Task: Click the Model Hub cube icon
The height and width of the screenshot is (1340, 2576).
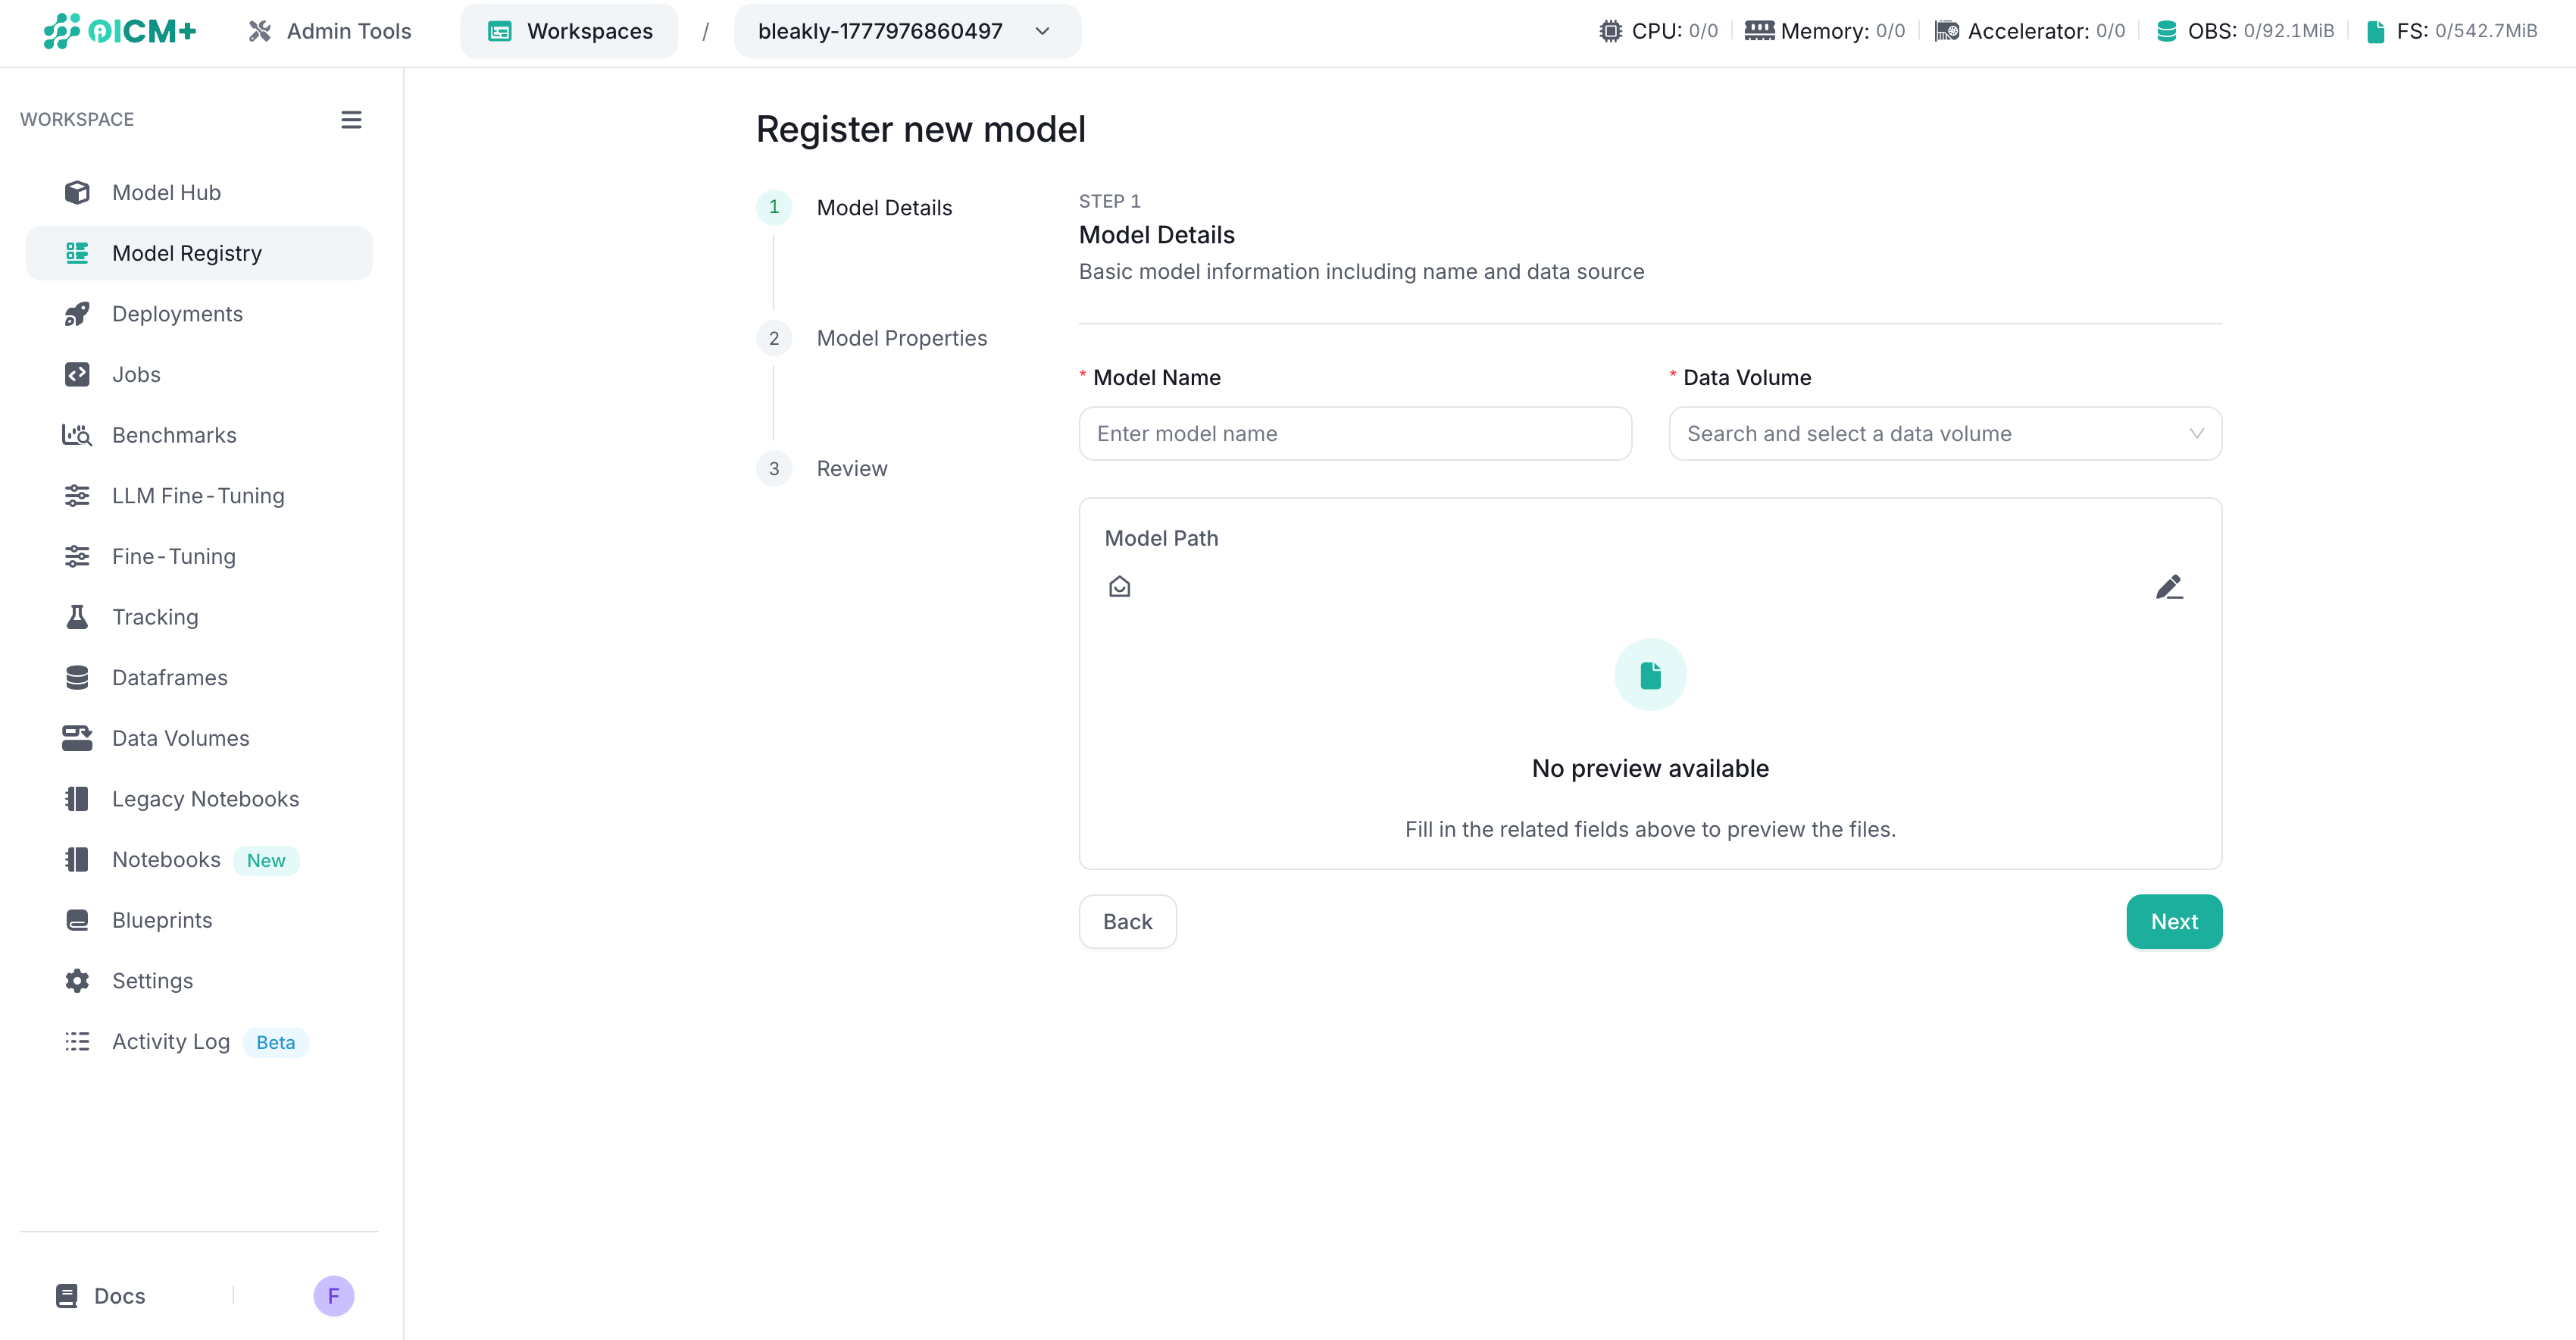Action: point(77,192)
